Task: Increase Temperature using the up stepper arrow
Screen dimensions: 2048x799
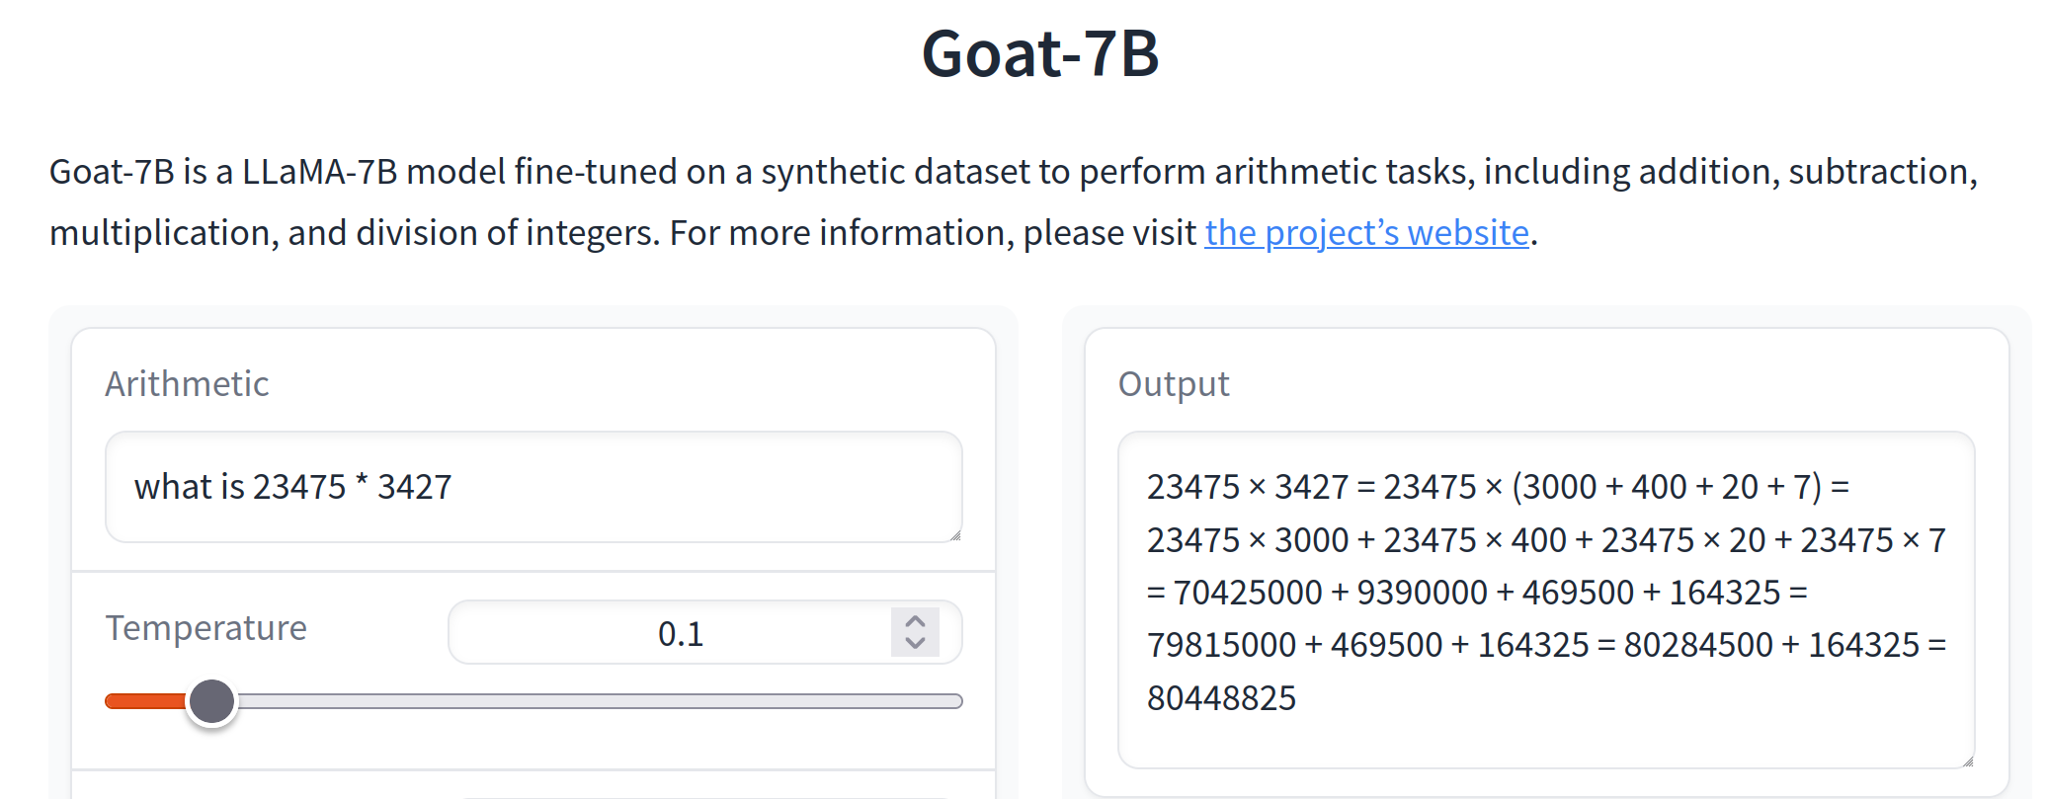Action: point(915,622)
